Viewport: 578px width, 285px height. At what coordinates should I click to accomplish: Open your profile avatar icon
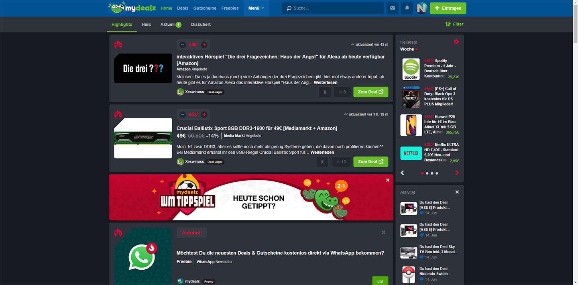coord(421,8)
